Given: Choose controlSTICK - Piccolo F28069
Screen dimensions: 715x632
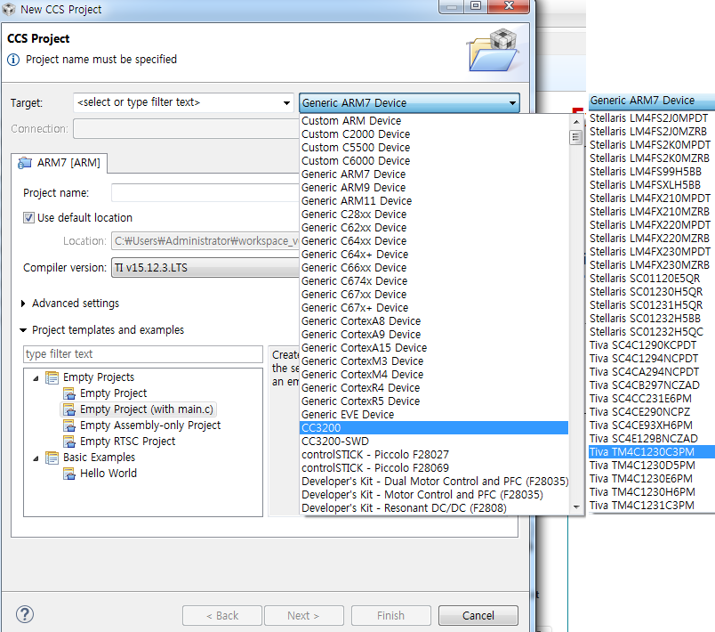Looking at the screenshot, I should pyautogui.click(x=375, y=467).
